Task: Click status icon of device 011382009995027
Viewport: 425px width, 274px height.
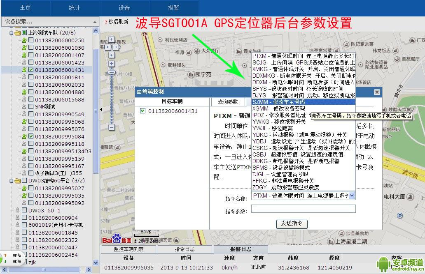Action: tap(24, 188)
